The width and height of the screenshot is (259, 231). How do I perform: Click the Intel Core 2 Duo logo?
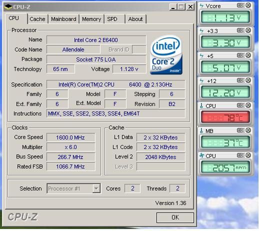[166, 55]
